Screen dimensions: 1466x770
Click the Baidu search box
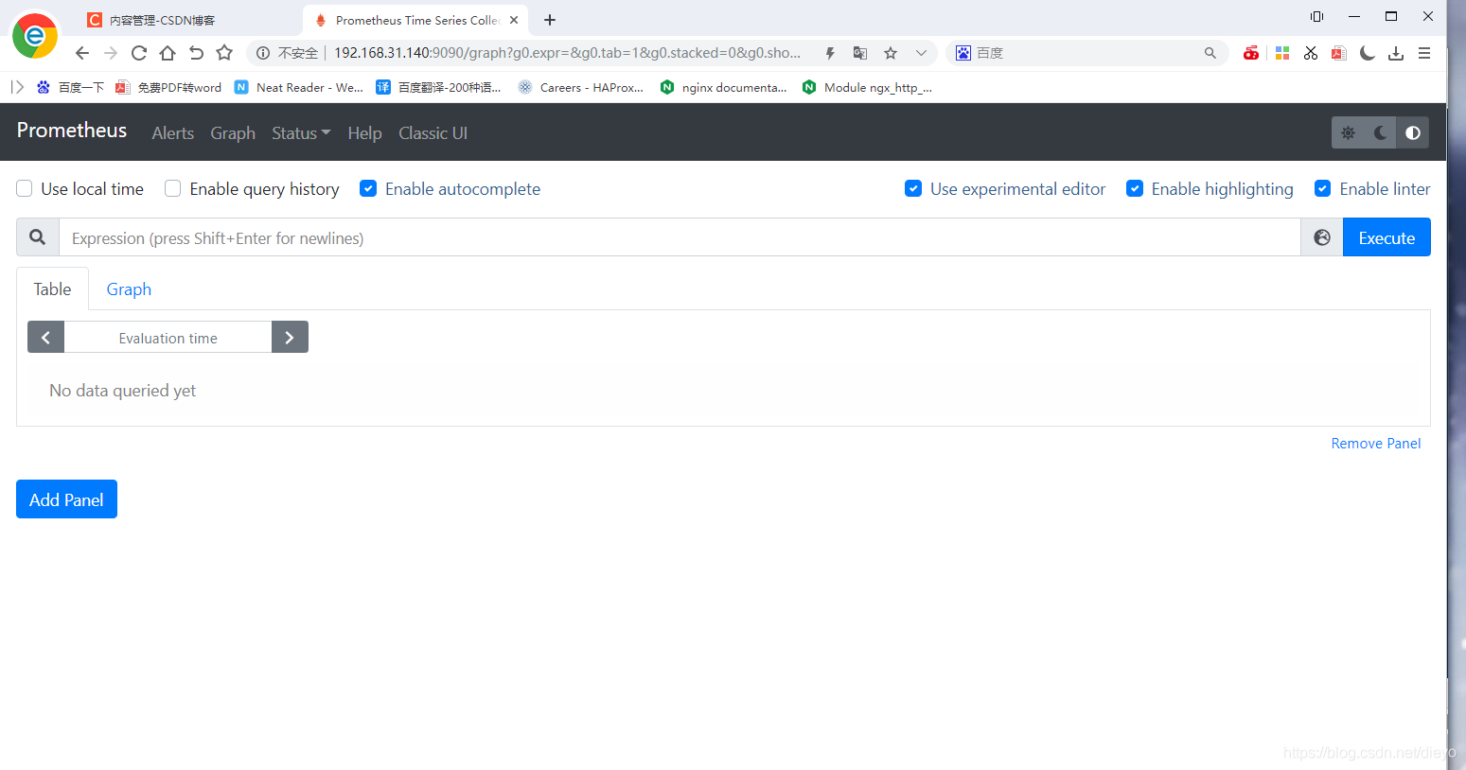point(1086,53)
